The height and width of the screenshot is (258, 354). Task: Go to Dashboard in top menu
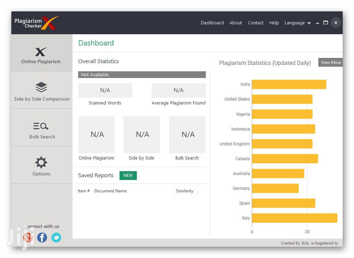pyautogui.click(x=212, y=23)
